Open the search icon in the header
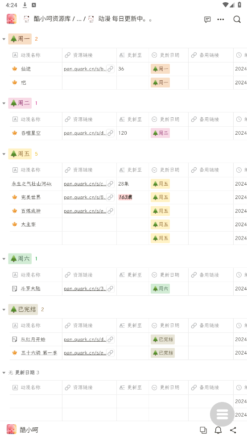 click(x=237, y=19)
